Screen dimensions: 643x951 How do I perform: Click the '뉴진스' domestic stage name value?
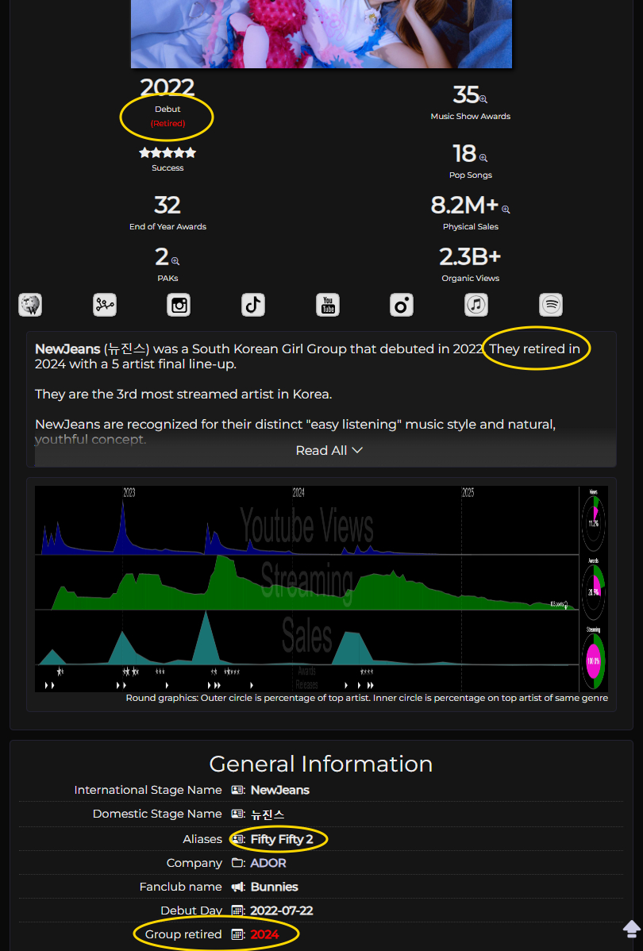click(x=268, y=814)
